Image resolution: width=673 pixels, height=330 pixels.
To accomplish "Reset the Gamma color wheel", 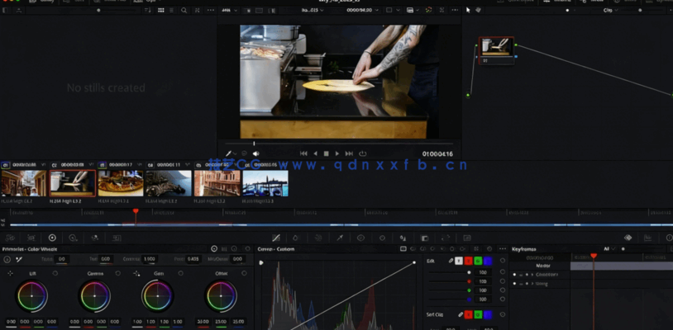I will pos(118,273).
